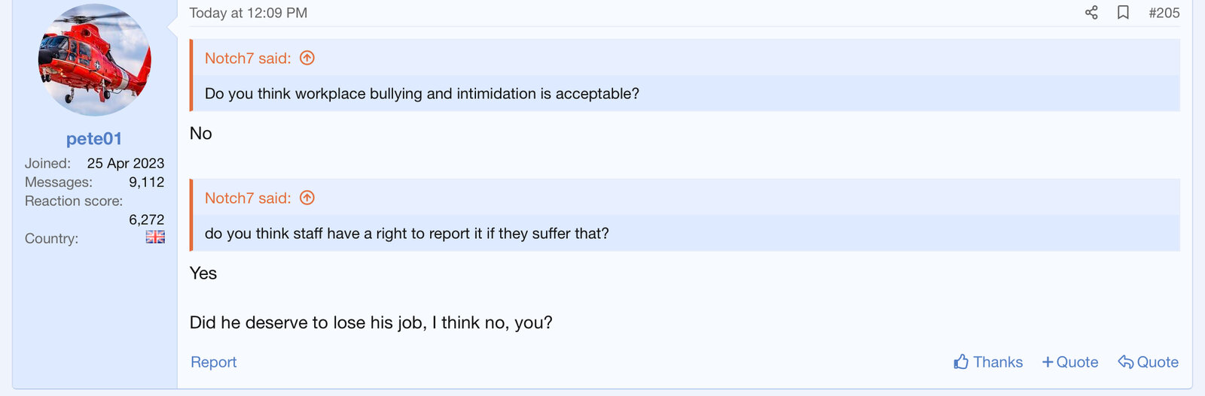Click first 'Notch7 said:' quote header
This screenshot has width=1205, height=396.
[248, 59]
